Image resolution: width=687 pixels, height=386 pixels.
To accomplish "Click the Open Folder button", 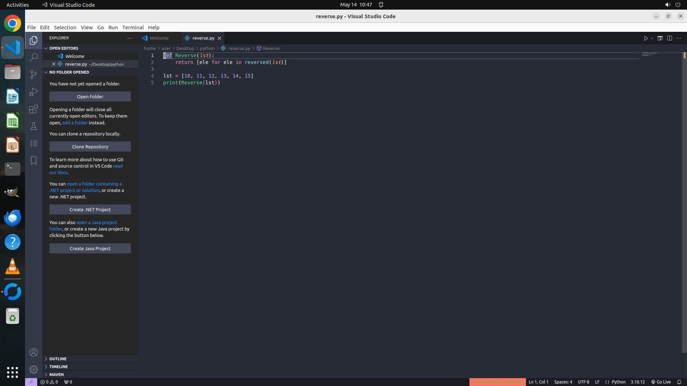I will (x=90, y=96).
